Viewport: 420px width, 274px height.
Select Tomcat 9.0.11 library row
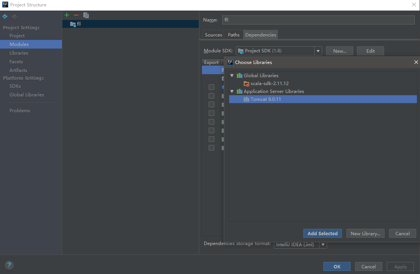pos(323,99)
